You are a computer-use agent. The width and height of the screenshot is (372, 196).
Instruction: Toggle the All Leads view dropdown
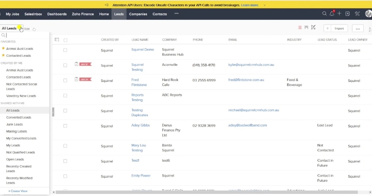click(11, 28)
